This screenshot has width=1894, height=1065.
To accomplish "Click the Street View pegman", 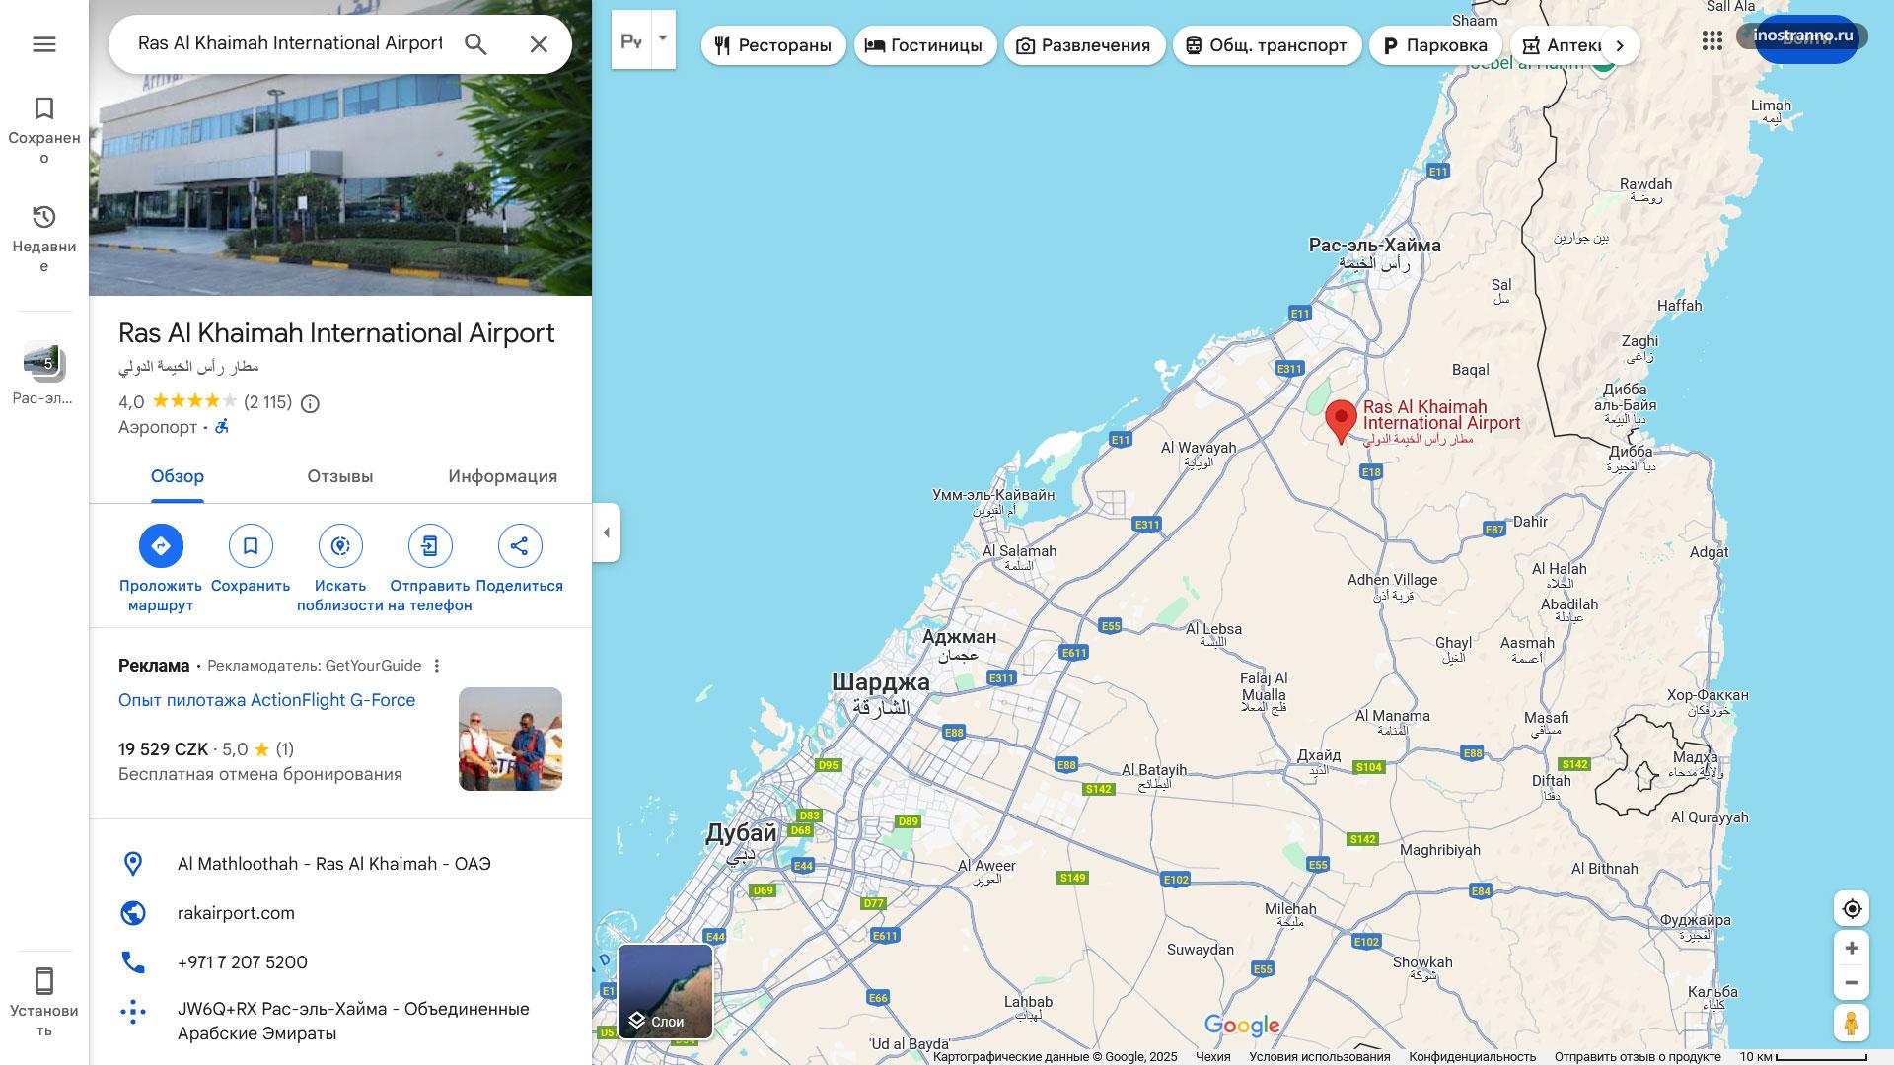I will (x=1852, y=1023).
